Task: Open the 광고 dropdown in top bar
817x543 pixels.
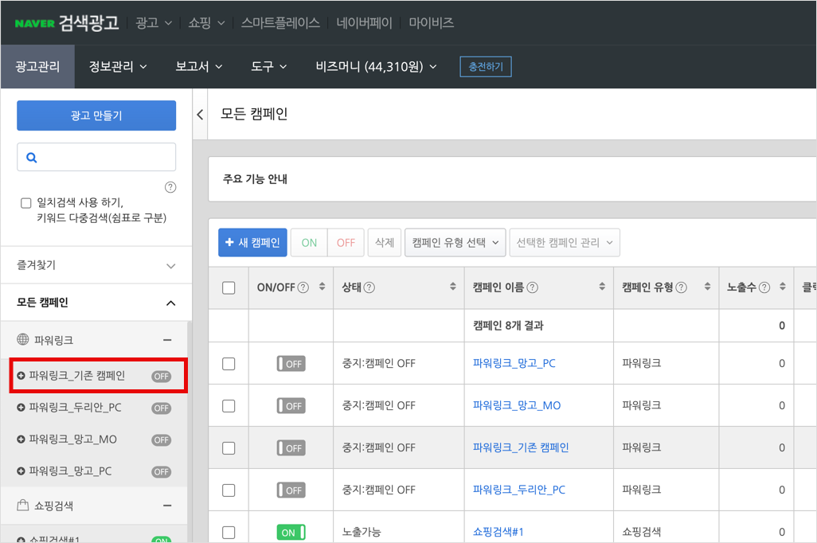Action: tap(154, 23)
